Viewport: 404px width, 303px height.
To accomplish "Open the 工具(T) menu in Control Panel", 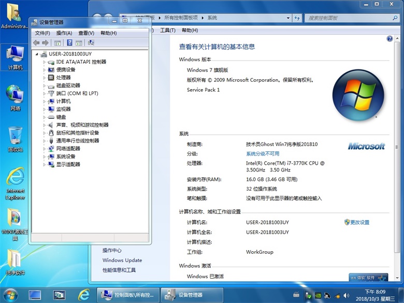I will [167, 31].
